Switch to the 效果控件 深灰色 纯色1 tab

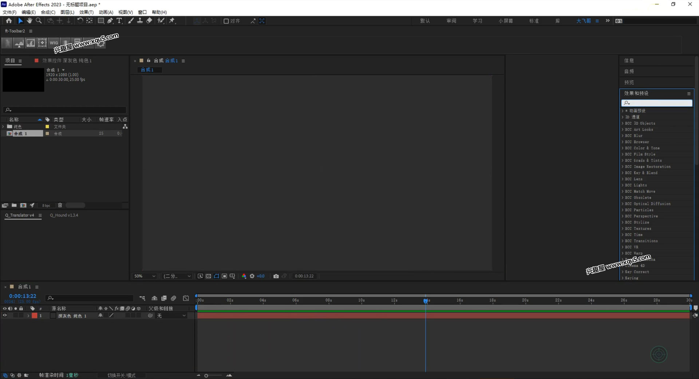67,61
